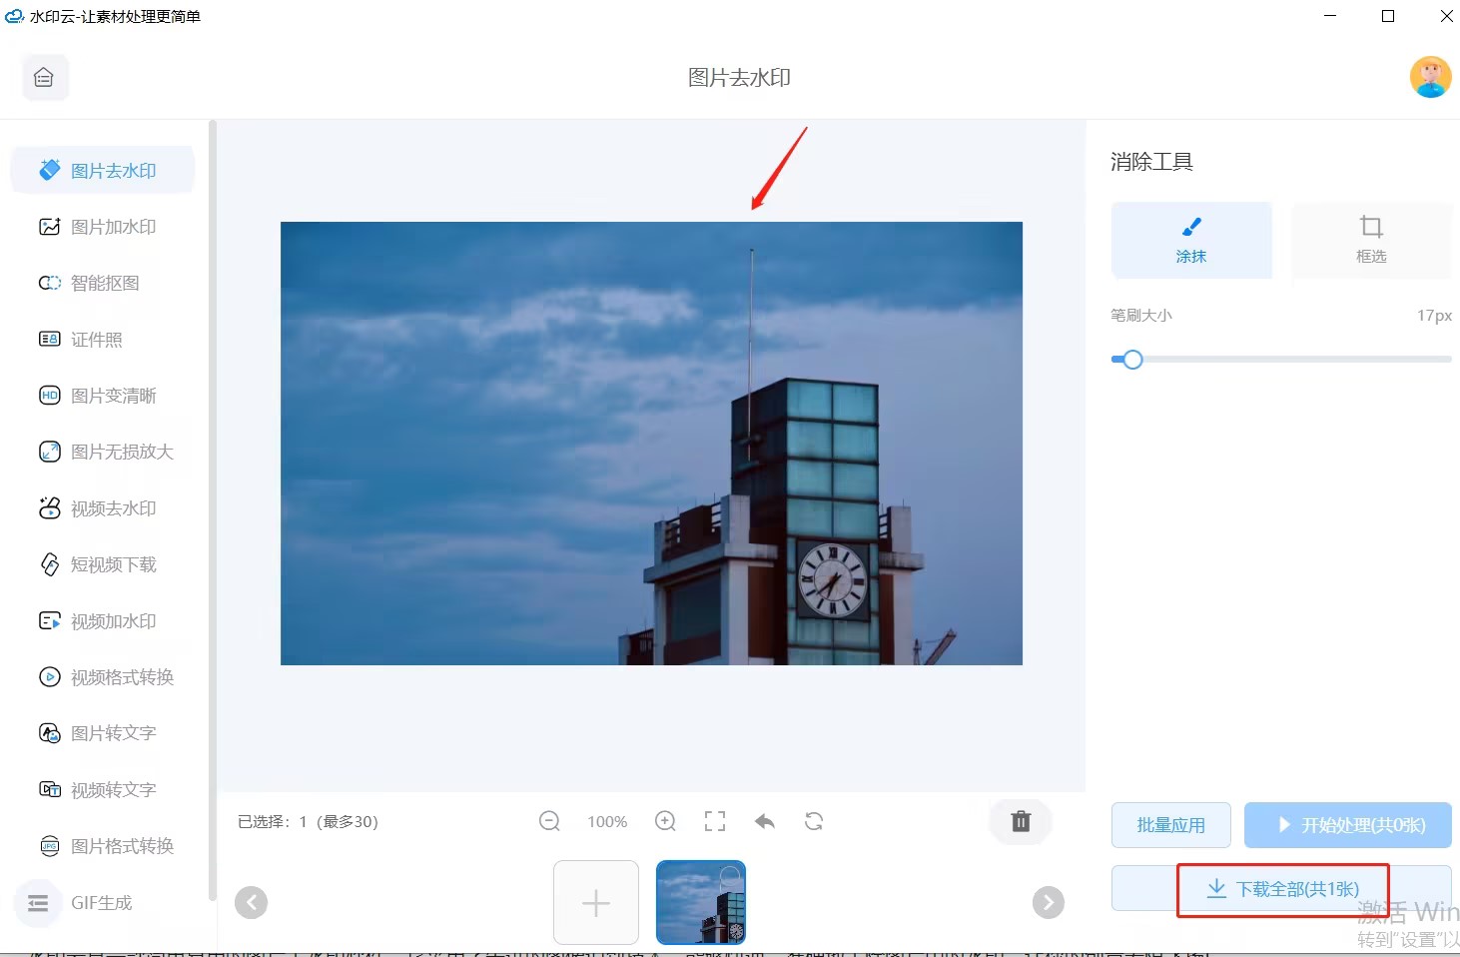Click the reset refresh icon
Viewport: 1460px width, 957px height.
pyautogui.click(x=814, y=821)
